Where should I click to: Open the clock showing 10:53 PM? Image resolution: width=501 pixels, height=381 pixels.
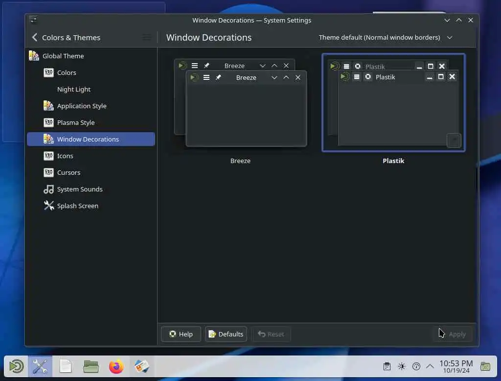456,367
